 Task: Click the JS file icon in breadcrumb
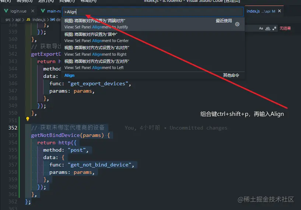point(28,20)
